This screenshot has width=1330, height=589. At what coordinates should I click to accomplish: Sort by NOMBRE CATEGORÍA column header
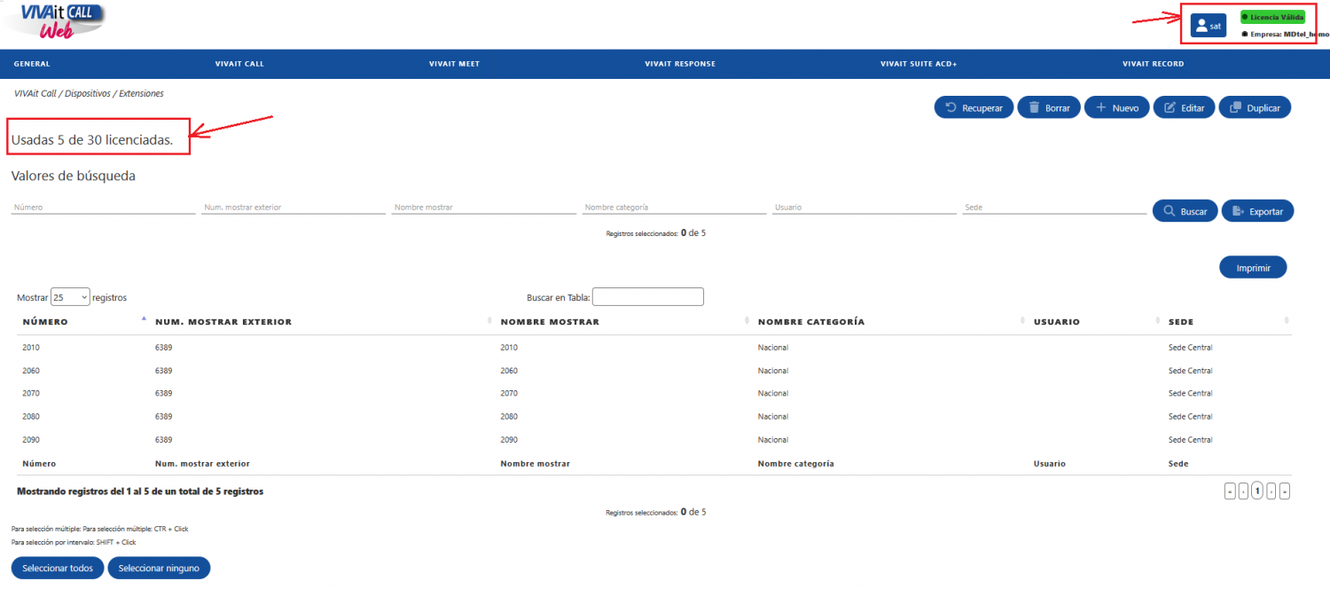pyautogui.click(x=890, y=321)
